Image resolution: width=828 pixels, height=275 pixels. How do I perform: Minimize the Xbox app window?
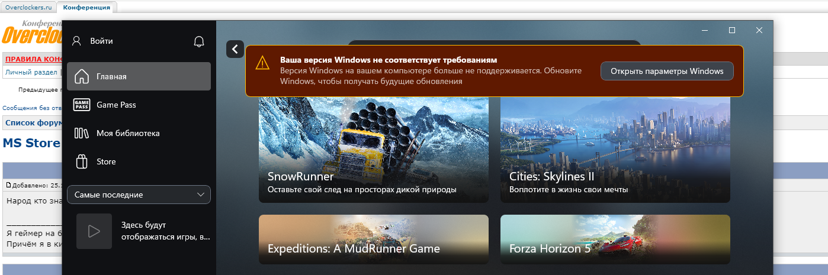(705, 30)
